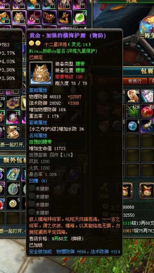Viewport: 154px width, 273px height.
Task: Click the enlarged belt thumbnail in tooltip
Action: click(x=41, y=73)
